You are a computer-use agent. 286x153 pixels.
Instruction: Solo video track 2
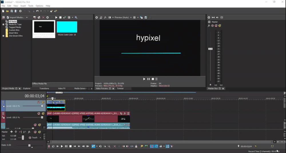[43, 113]
